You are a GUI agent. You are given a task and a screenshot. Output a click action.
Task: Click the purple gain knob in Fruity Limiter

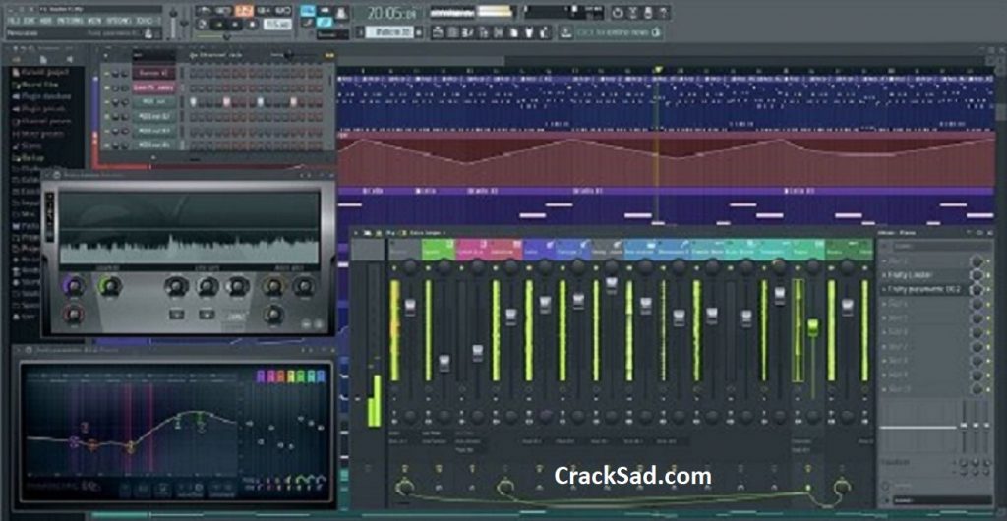[74, 285]
